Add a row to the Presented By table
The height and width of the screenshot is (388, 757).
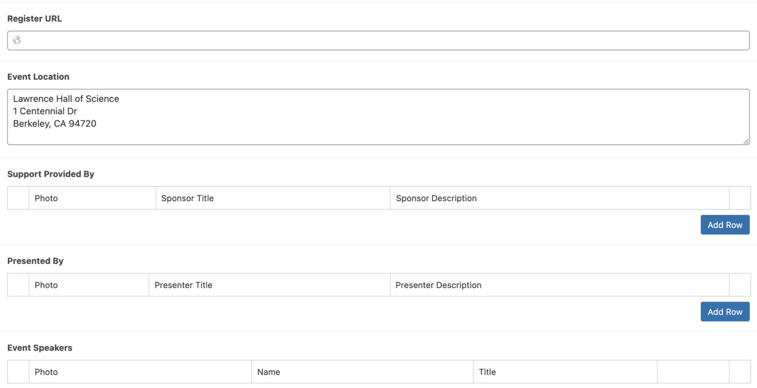[725, 311]
